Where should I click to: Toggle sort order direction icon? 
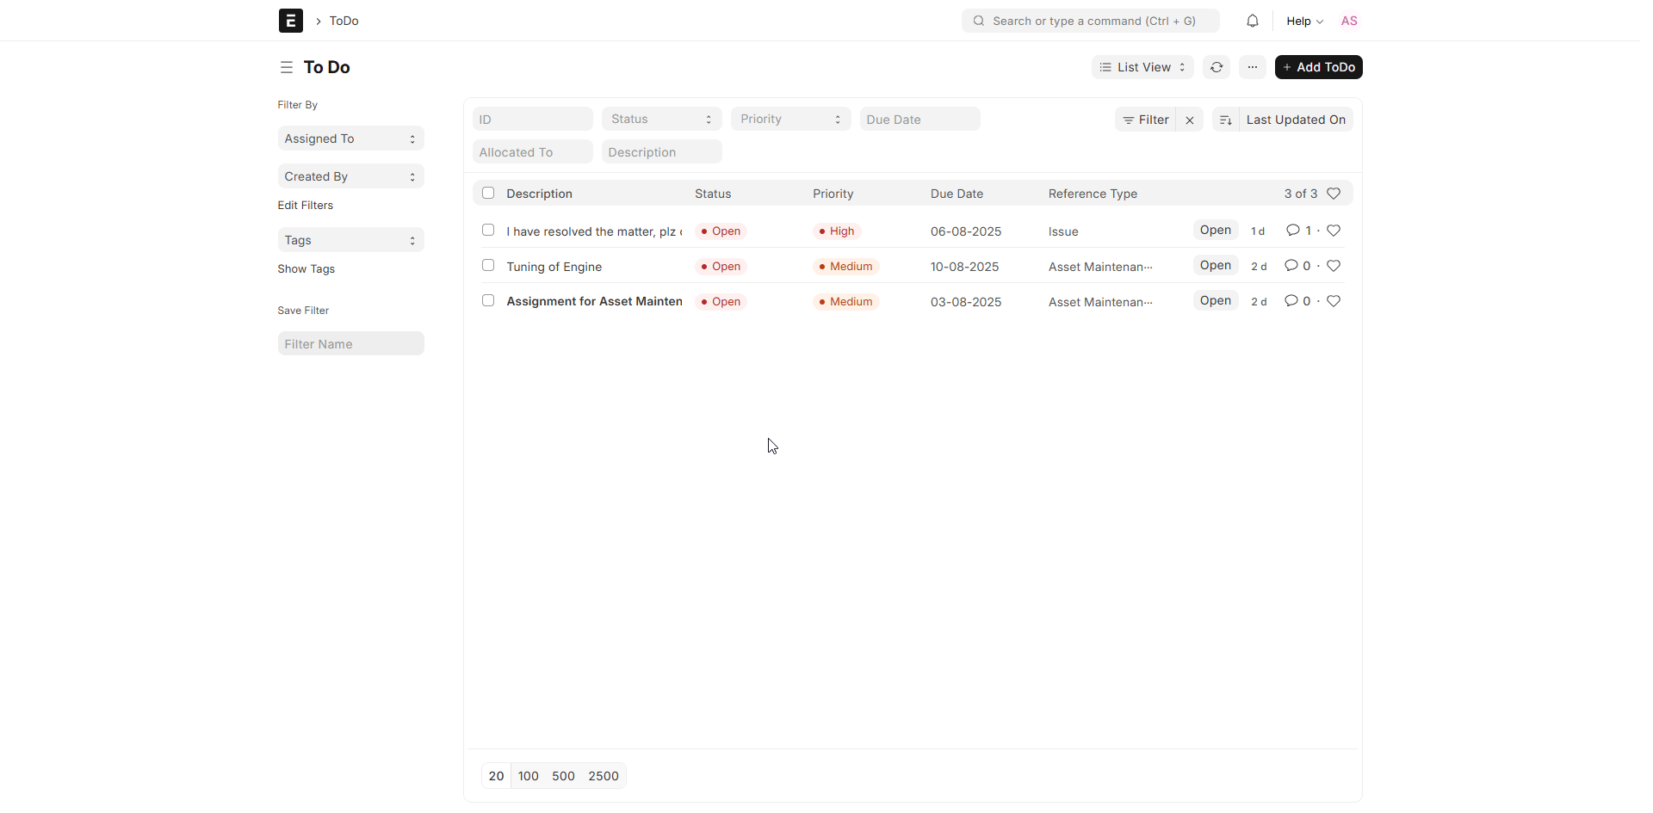point(1226,120)
